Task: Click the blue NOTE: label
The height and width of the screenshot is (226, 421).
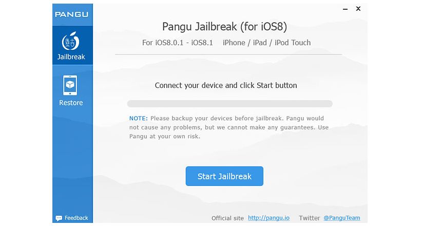Action: coord(139,118)
